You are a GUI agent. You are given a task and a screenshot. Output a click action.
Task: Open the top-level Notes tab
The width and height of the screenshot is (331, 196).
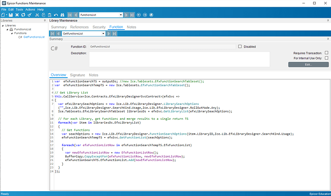pyautogui.click(x=131, y=27)
